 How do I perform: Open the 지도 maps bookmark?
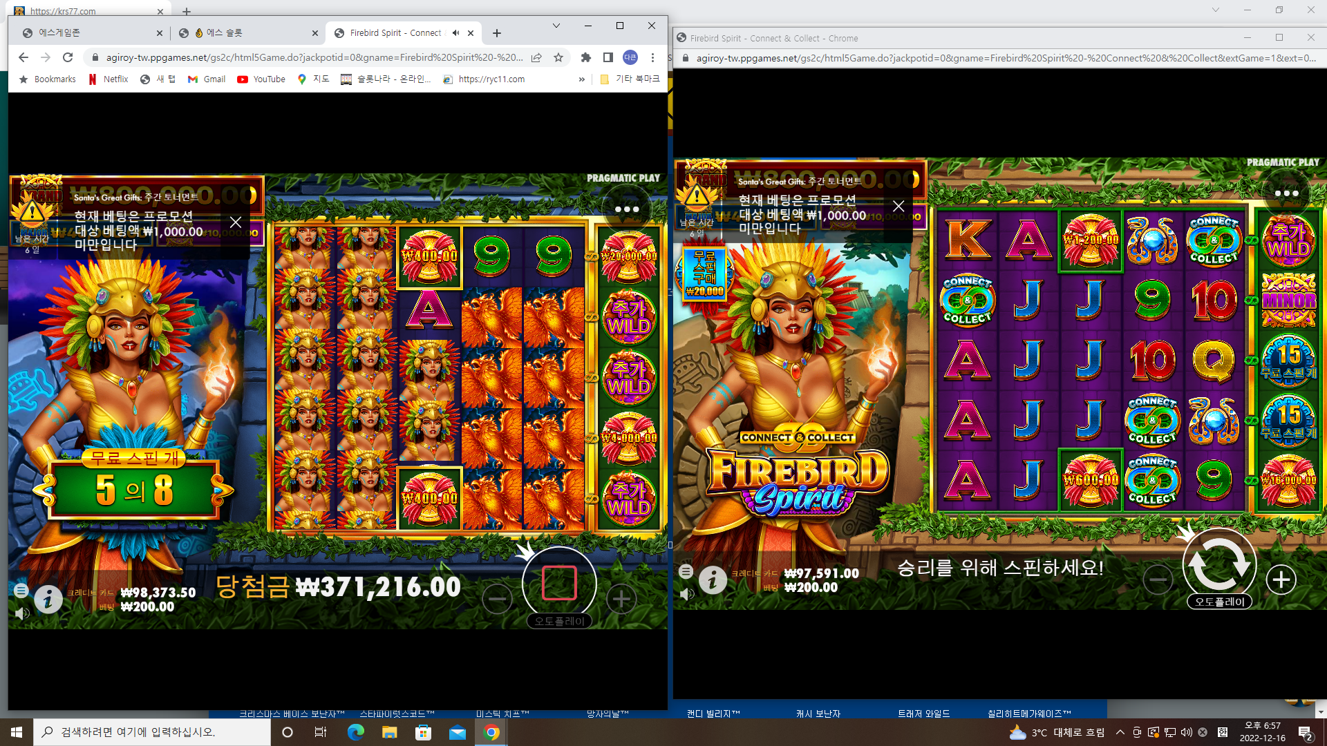coord(314,79)
